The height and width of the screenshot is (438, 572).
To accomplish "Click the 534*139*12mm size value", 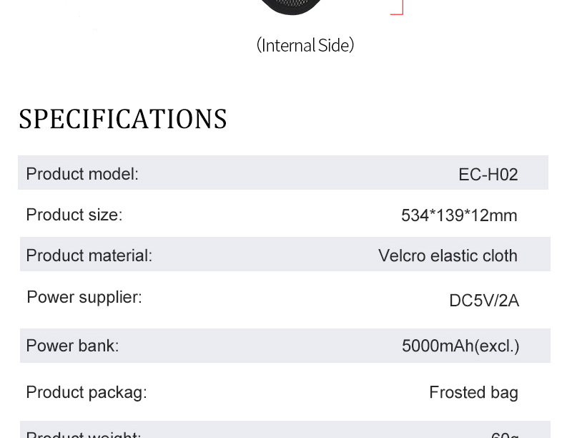I will point(459,215).
